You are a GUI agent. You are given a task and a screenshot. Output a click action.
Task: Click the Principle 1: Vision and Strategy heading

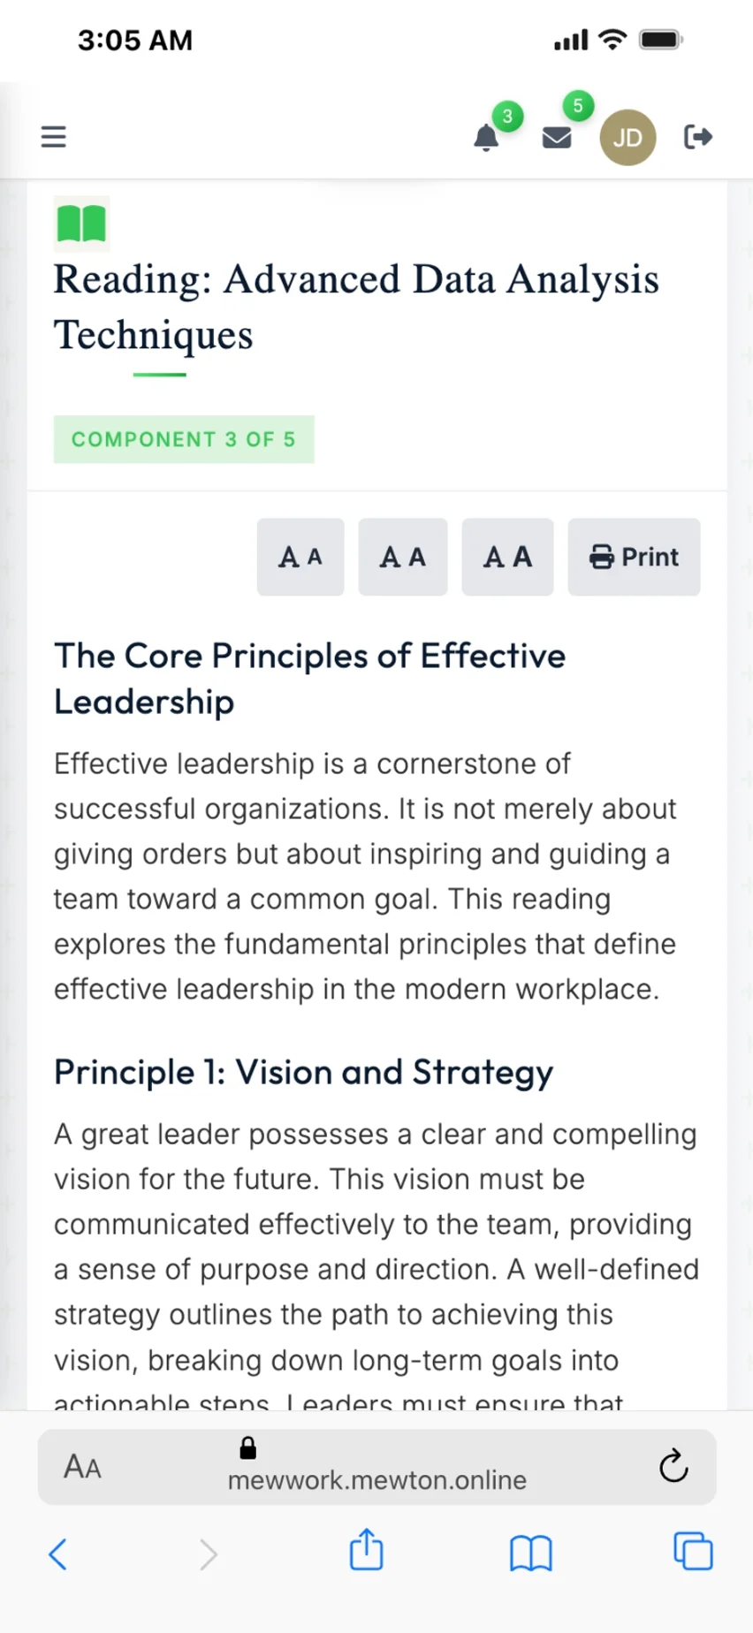click(303, 1072)
